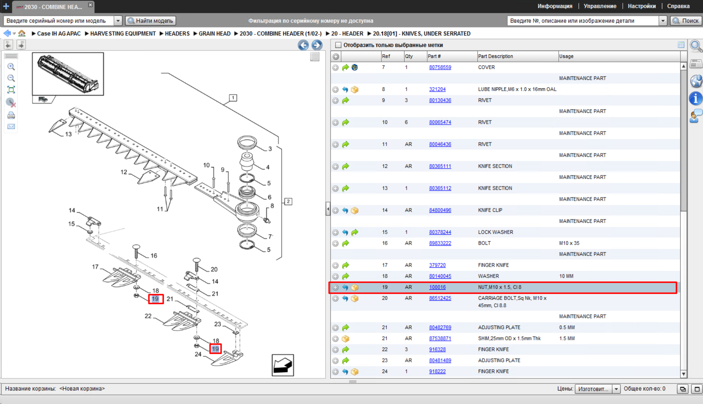Open package icon on SHIM 87538871 row
The width and height of the screenshot is (703, 404).
(x=345, y=338)
